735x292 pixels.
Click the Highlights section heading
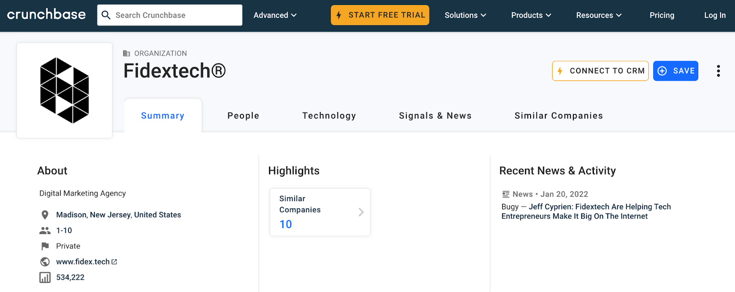(x=294, y=171)
